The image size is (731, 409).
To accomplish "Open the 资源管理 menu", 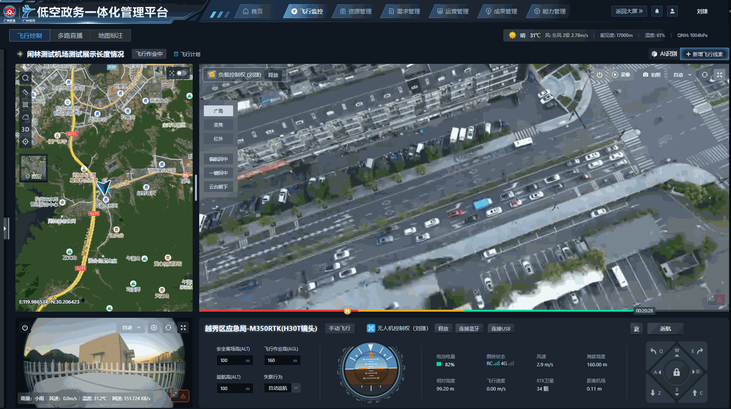I will pyautogui.click(x=356, y=11).
